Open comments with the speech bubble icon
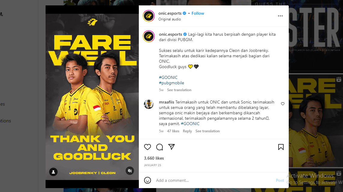The image size is (343, 192). click(x=160, y=147)
